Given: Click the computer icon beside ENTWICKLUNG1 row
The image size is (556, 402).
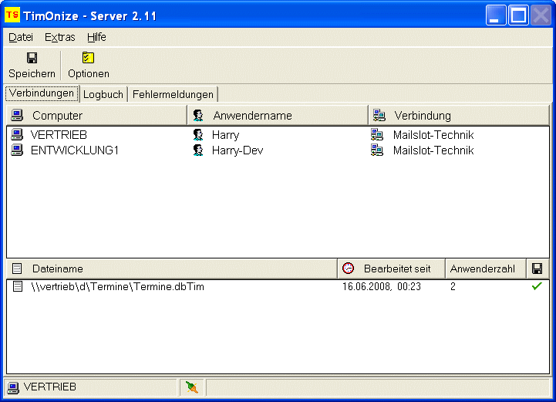Looking at the screenshot, I should [x=17, y=150].
